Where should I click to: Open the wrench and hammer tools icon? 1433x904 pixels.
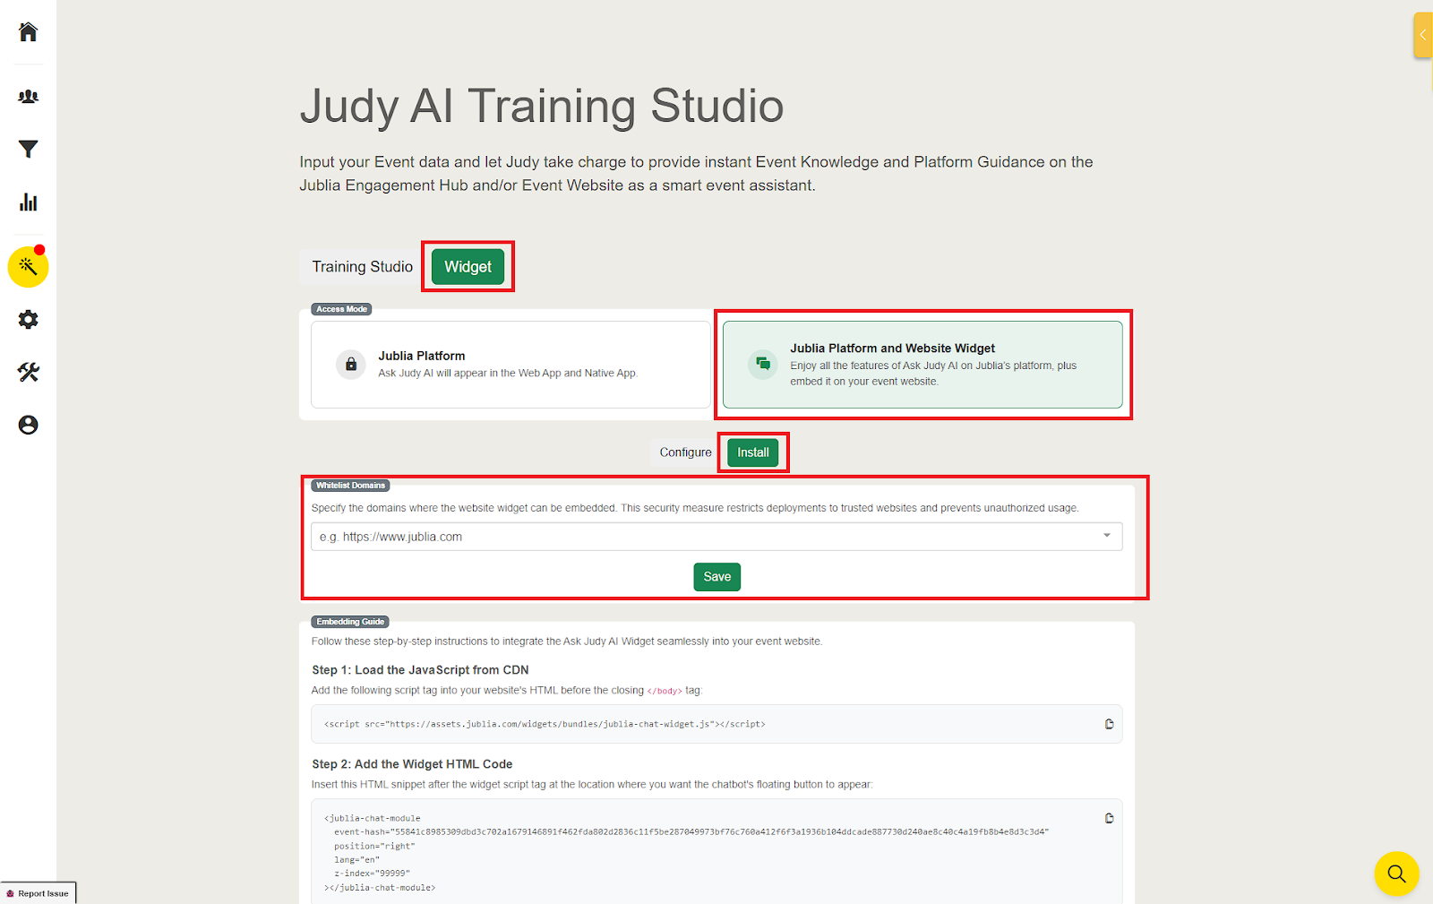[29, 372]
